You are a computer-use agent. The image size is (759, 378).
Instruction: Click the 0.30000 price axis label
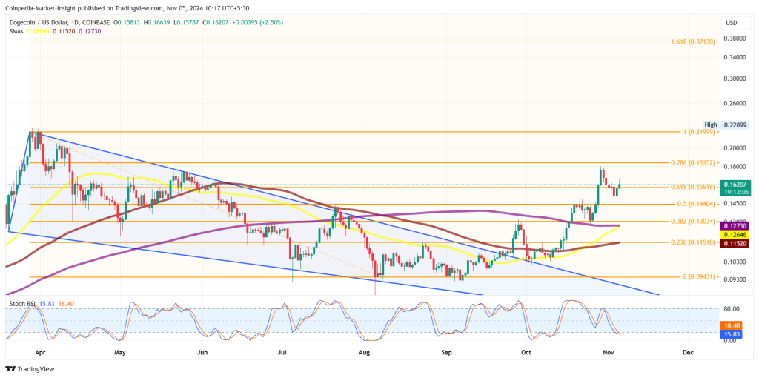coord(735,79)
